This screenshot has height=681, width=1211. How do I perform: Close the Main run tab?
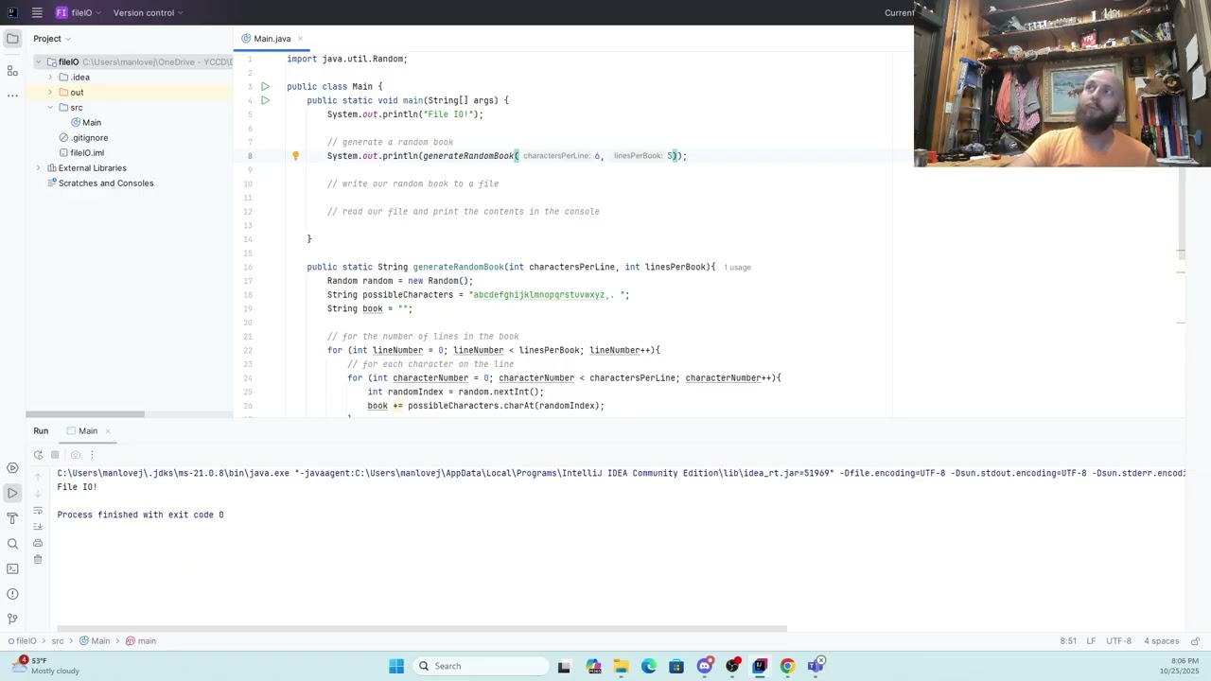pyautogui.click(x=108, y=431)
